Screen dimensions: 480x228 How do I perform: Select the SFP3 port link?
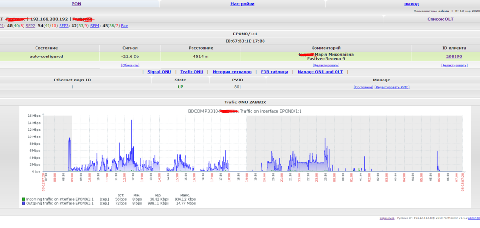pyautogui.click(x=64, y=25)
